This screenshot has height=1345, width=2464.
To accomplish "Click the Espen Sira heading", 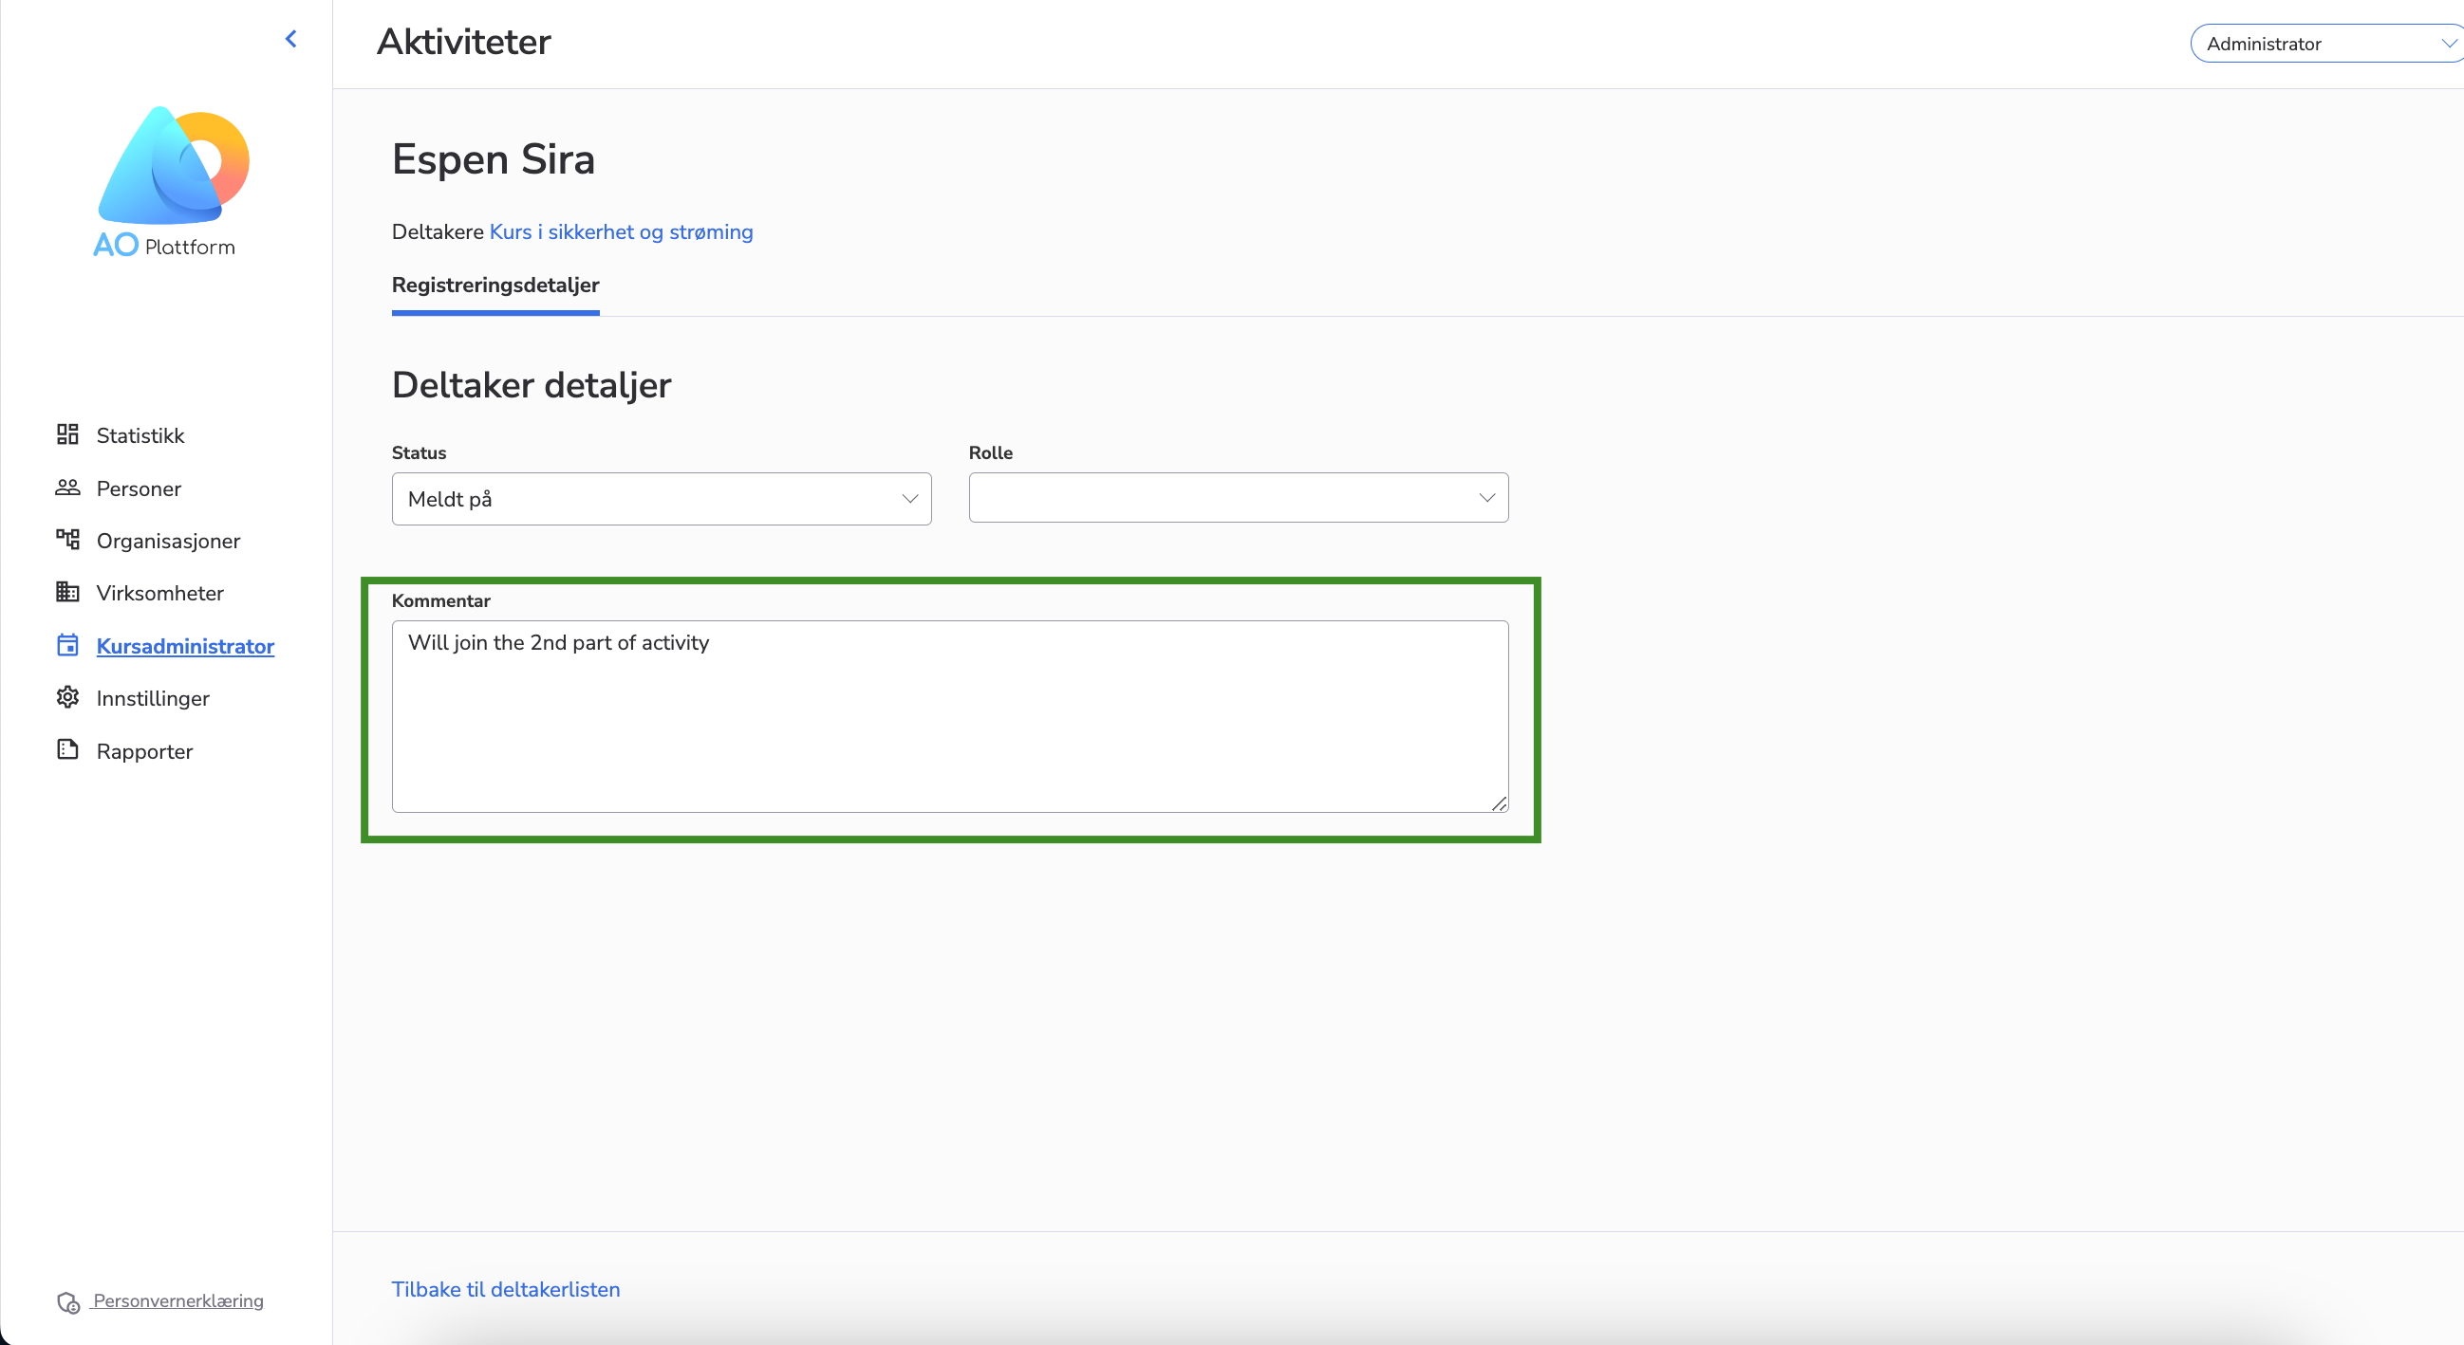I will pos(494,158).
